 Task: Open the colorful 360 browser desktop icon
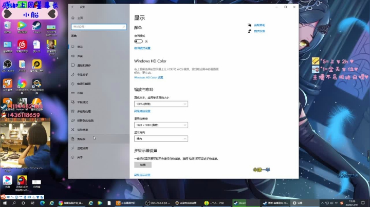[x=22, y=86]
